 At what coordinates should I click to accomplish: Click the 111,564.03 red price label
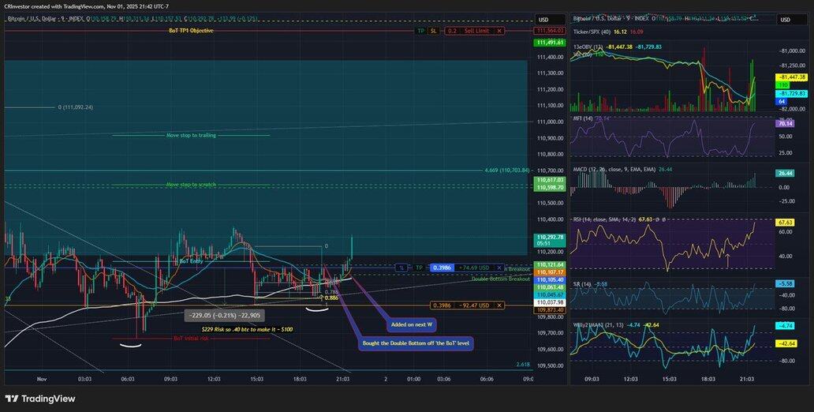tap(548, 31)
